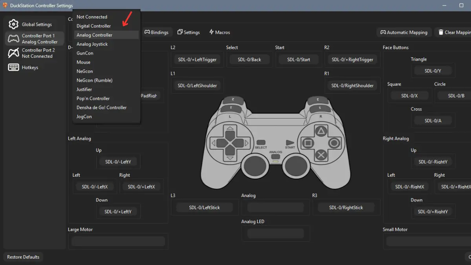Choose GunCon controller type
Screen dimensions: 471x265
pos(106,53)
